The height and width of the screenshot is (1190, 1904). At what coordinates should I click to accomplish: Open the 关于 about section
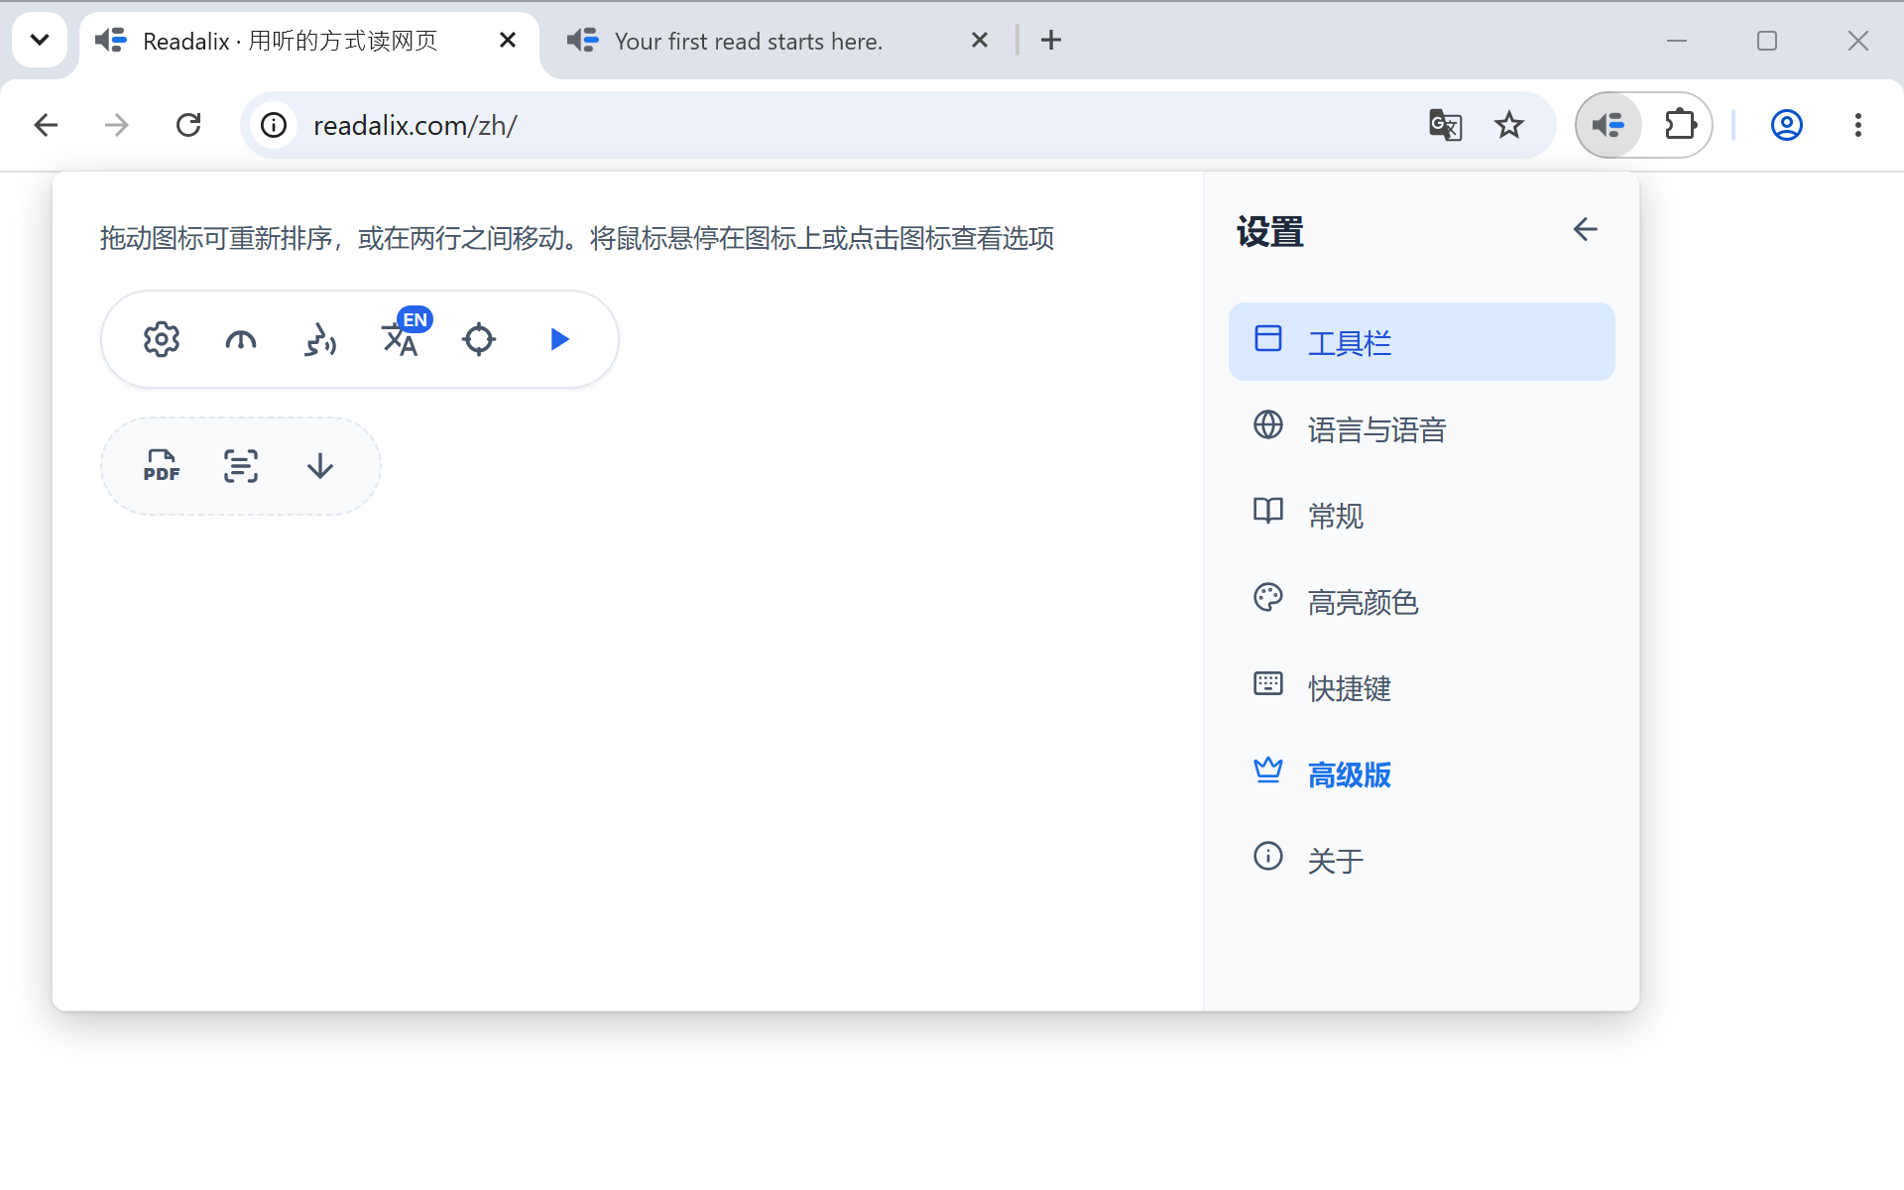(x=1421, y=860)
